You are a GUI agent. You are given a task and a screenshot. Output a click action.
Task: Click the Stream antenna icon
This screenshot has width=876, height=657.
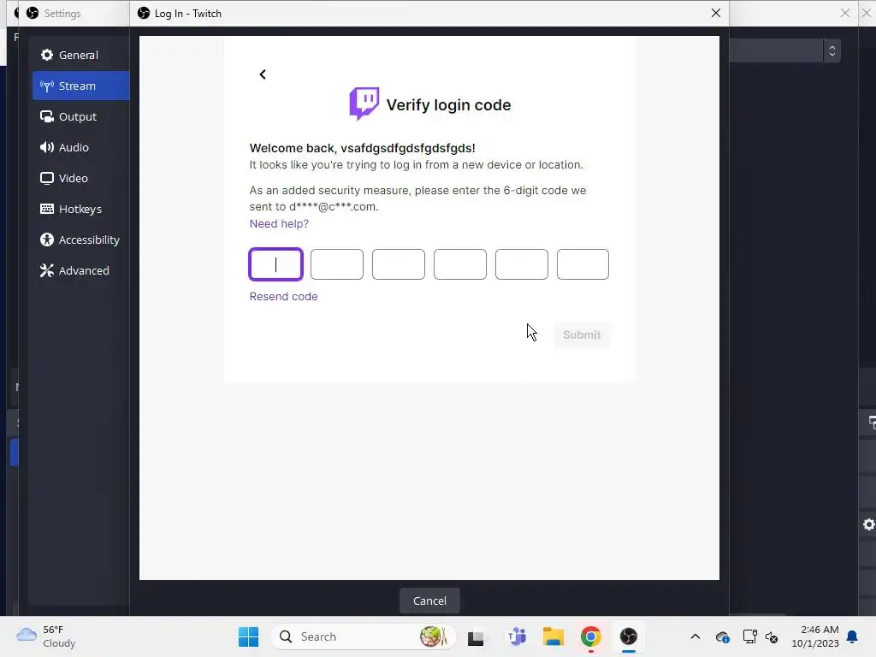click(47, 86)
